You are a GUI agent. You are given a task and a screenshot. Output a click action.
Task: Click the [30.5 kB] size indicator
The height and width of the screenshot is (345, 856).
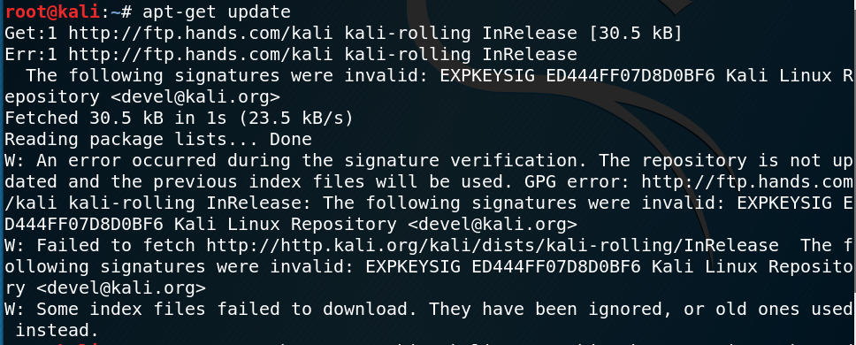[636, 34]
